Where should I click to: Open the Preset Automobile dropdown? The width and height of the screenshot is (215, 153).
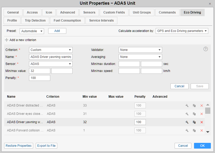[x=32, y=31]
